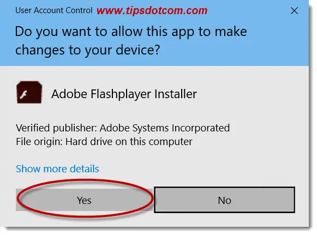Approve the prompt with the Yes button
317x235 pixels.
(x=84, y=200)
